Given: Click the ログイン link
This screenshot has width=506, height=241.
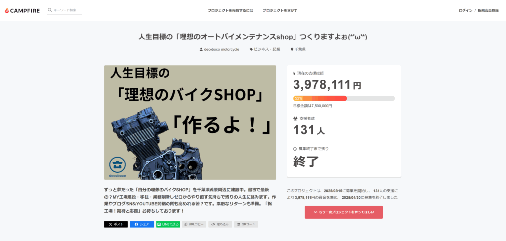Looking at the screenshot, I should click(465, 11).
